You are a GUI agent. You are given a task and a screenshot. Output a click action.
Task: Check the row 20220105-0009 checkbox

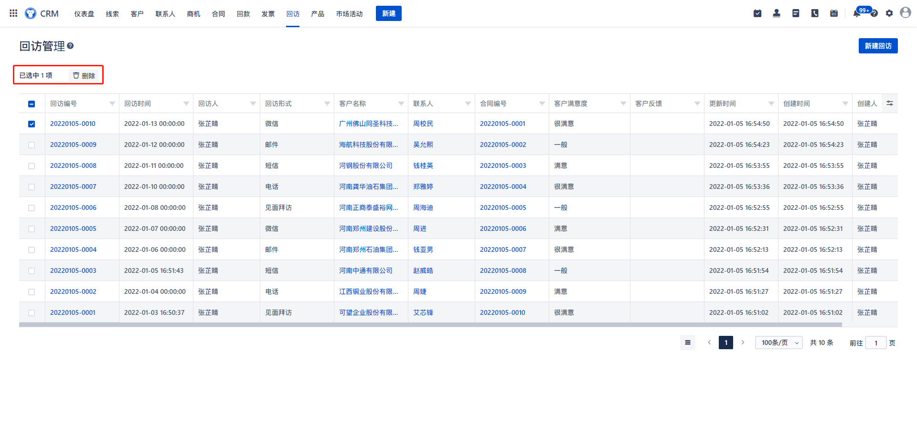pyautogui.click(x=32, y=145)
